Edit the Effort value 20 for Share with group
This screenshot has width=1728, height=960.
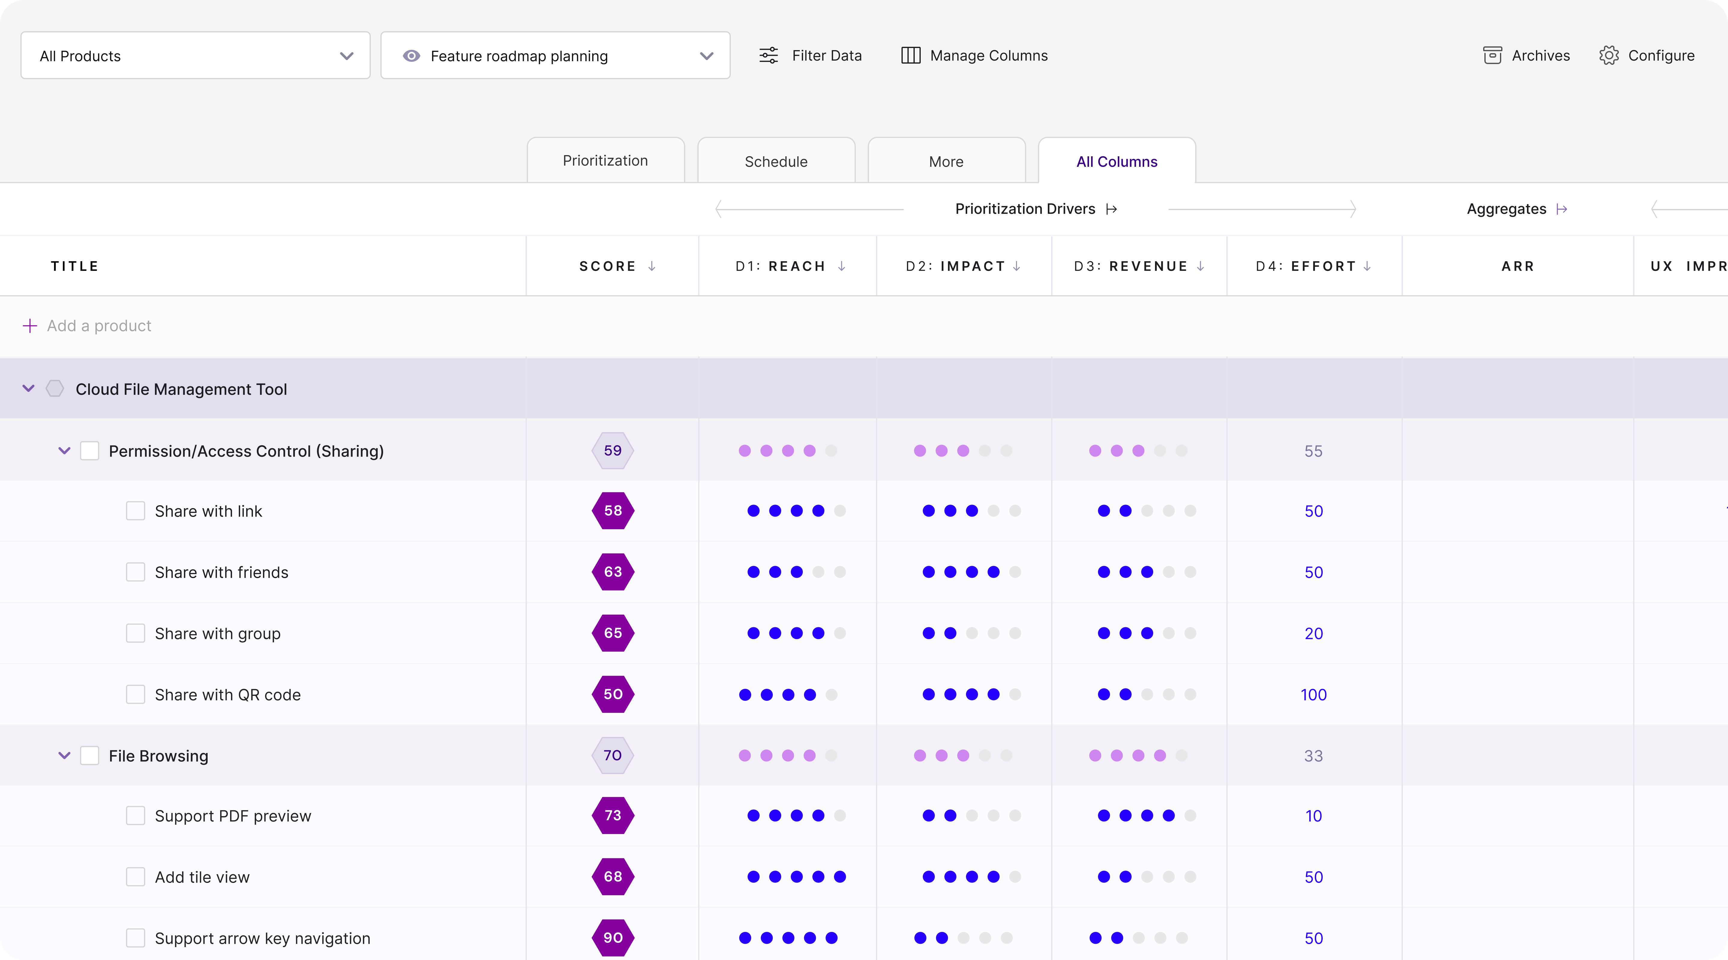(1313, 633)
